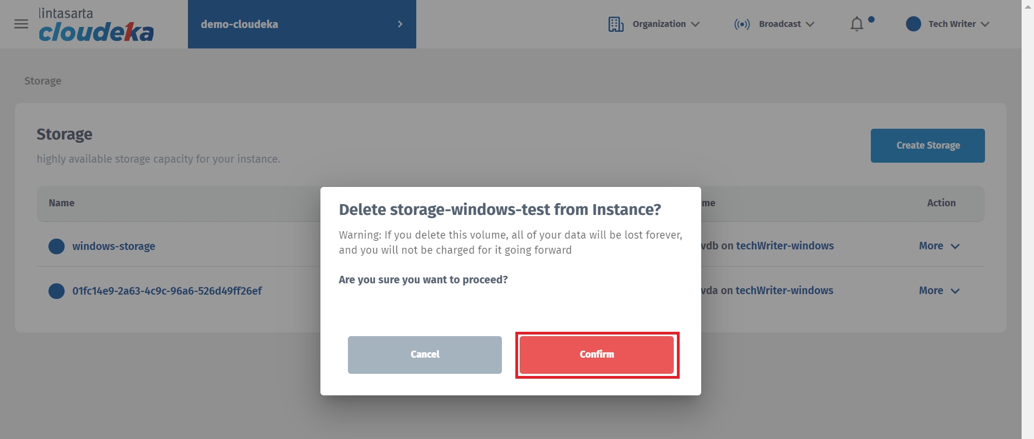Open notifications bell icon
The width and height of the screenshot is (1034, 439).
pos(857,24)
